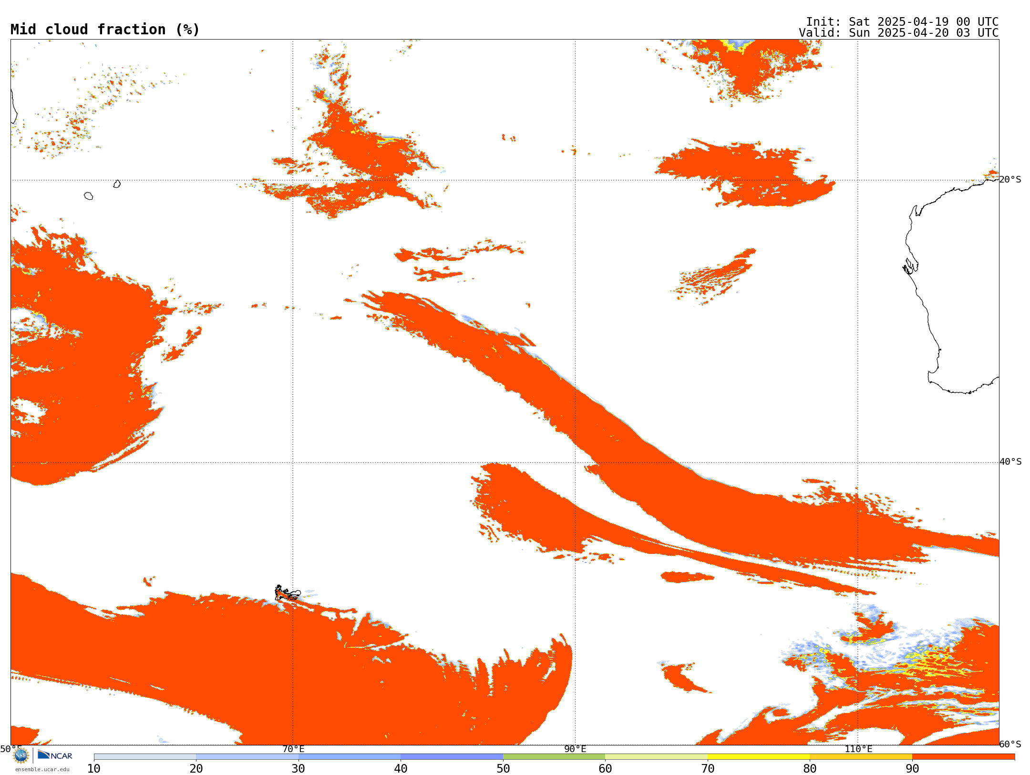Click the 30-40 blue colorbar segment
The height and width of the screenshot is (775, 1030).
tap(350, 757)
